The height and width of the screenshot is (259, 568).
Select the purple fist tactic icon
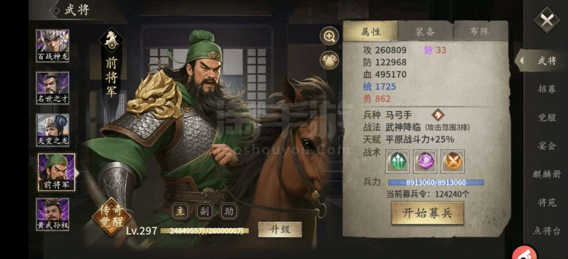click(x=425, y=161)
